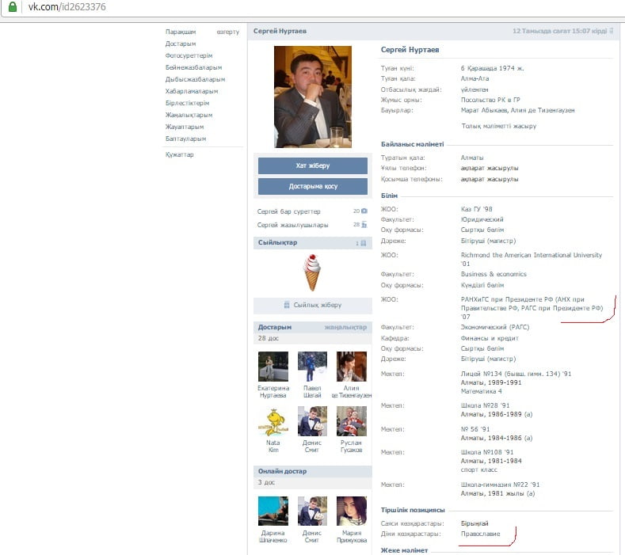Click the жаңалықтар link in friends header
The height and width of the screenshot is (555, 625).
[x=345, y=327]
